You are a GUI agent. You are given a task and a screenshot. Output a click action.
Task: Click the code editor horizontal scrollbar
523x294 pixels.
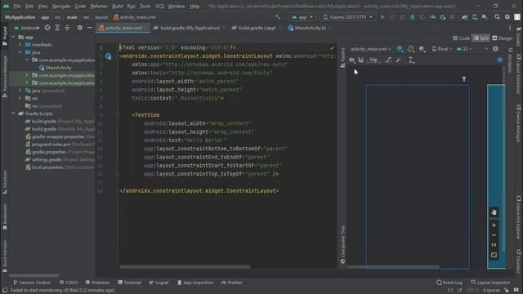click(186, 267)
